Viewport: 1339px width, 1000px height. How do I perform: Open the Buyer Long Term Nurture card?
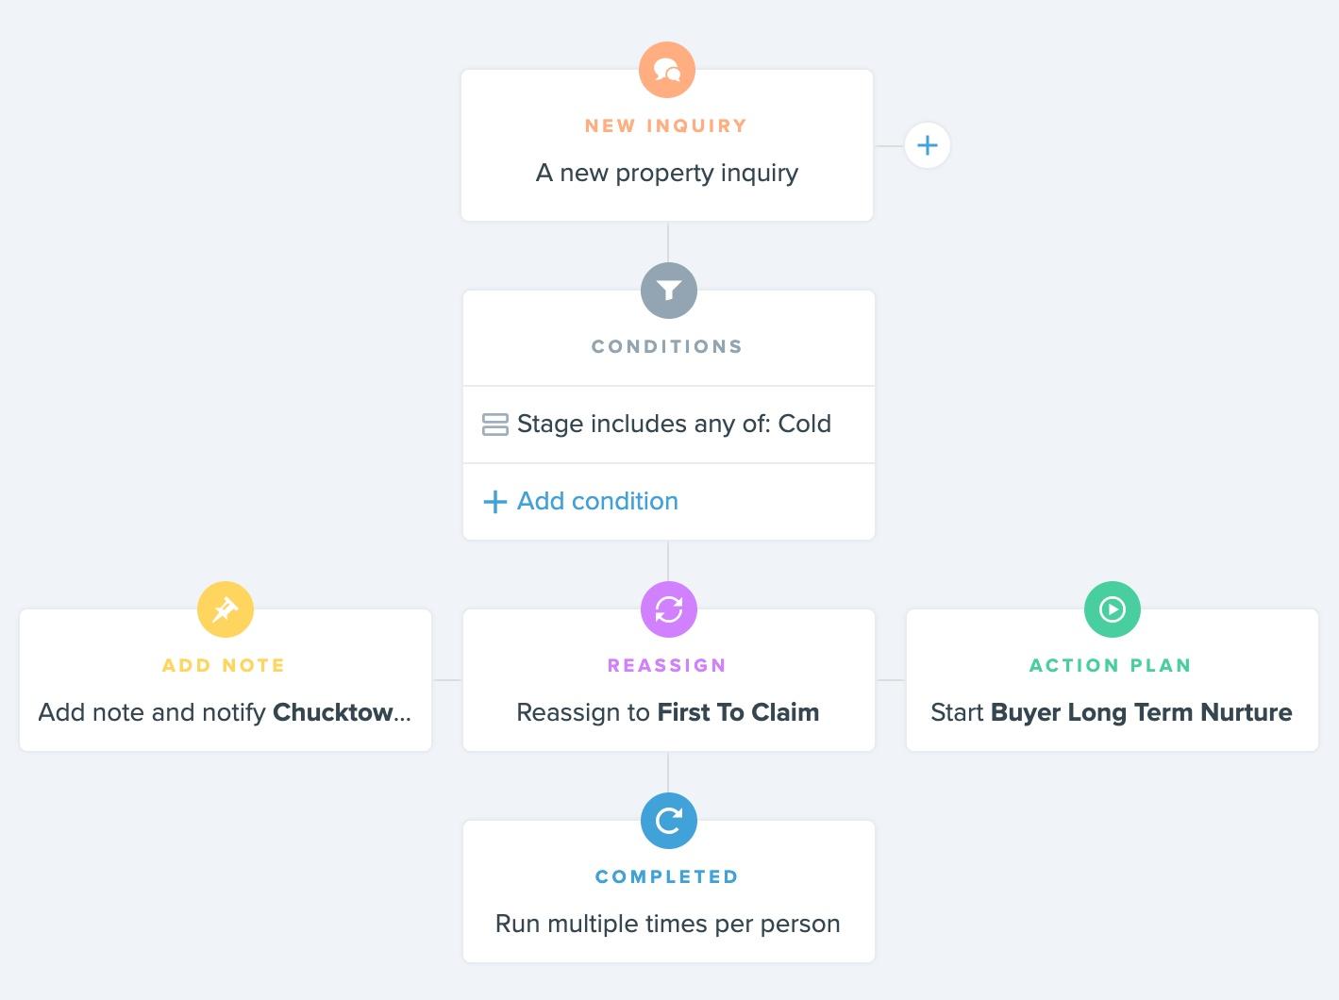[x=1113, y=680]
